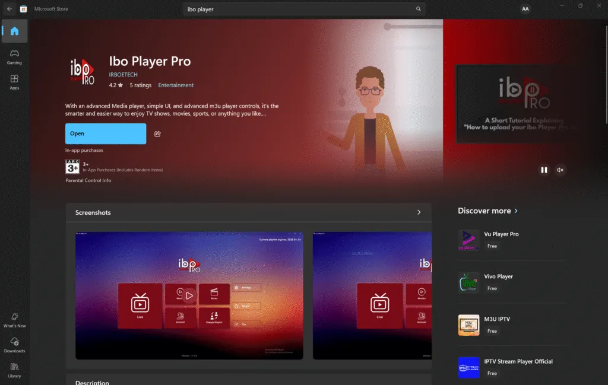This screenshot has height=385, width=608.
Task: Open the Entertainment category link
Action: [176, 85]
